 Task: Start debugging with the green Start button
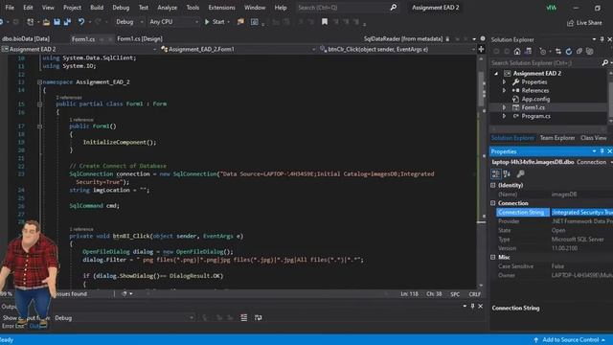pos(215,22)
